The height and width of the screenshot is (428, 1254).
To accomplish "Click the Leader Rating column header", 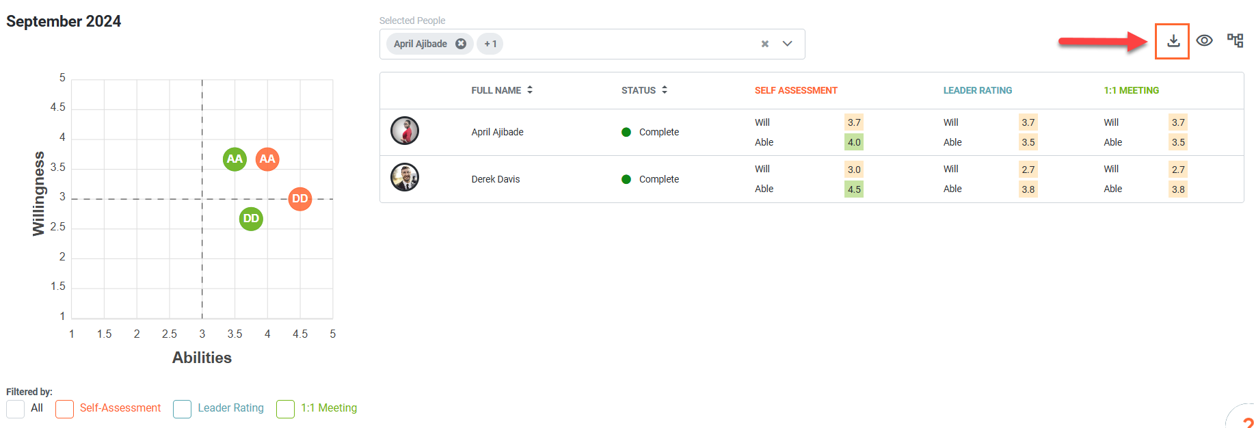I will (977, 90).
